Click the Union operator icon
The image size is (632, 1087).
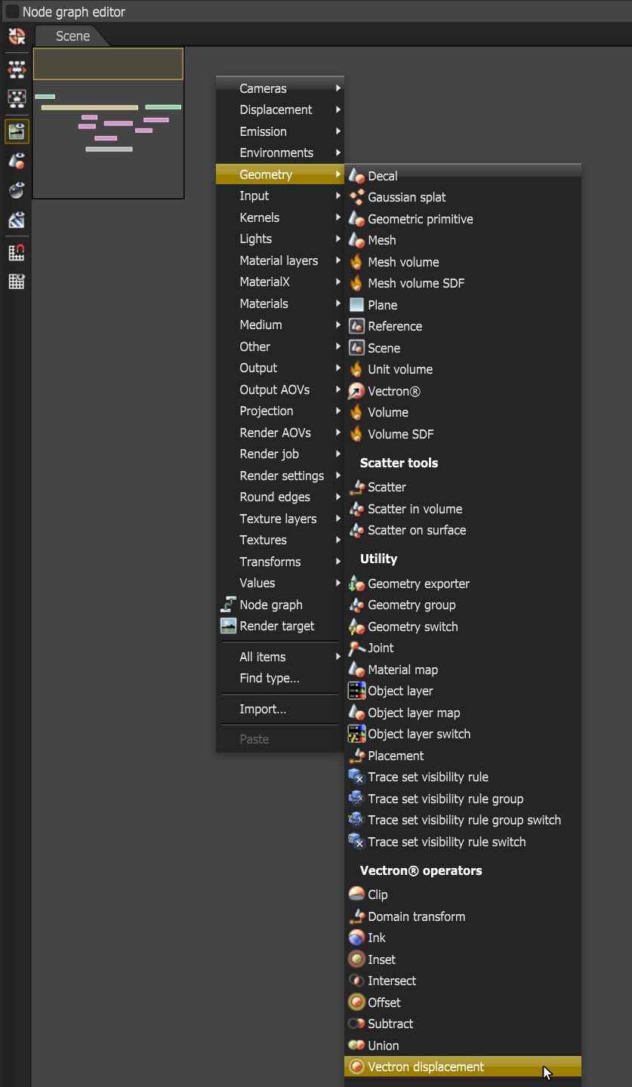(x=356, y=1045)
